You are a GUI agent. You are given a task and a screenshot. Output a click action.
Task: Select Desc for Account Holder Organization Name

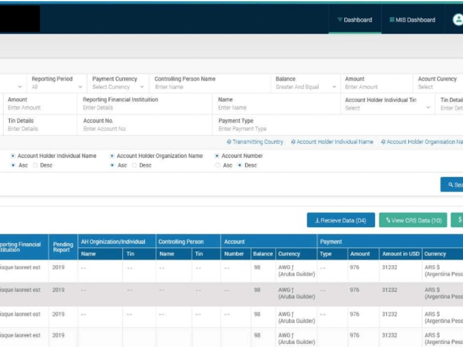pyautogui.click(x=134, y=165)
